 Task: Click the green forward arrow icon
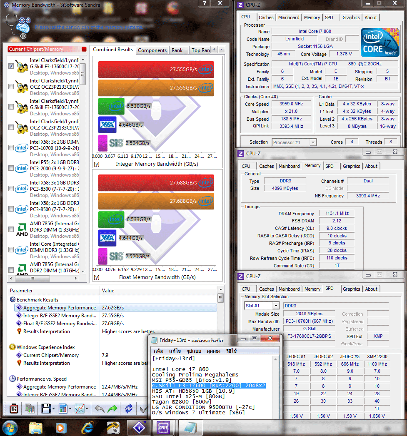[112, 409]
